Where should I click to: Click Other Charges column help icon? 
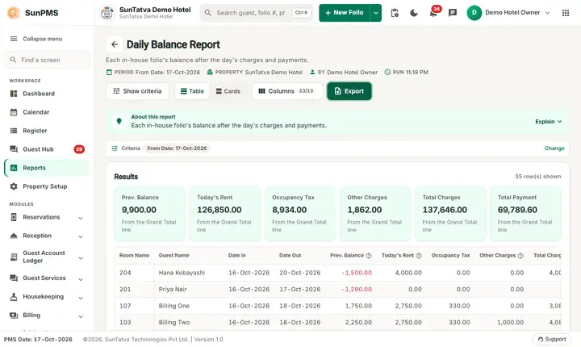point(520,256)
